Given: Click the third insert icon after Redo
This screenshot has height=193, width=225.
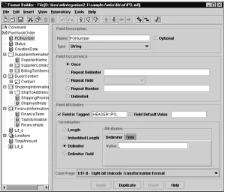Looking at the screenshot, I should click(96, 19).
